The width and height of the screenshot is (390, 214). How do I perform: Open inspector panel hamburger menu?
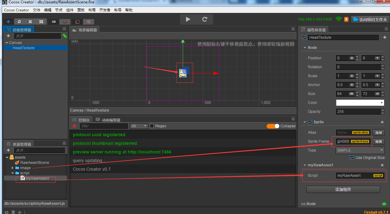(386, 29)
